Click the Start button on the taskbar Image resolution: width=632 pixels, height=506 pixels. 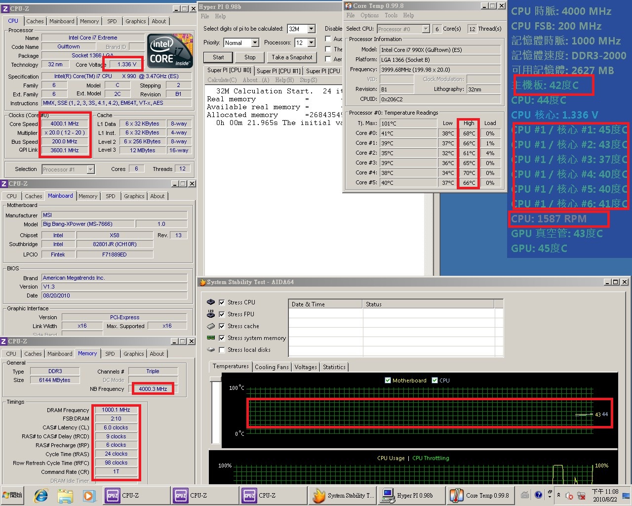pos(13,495)
